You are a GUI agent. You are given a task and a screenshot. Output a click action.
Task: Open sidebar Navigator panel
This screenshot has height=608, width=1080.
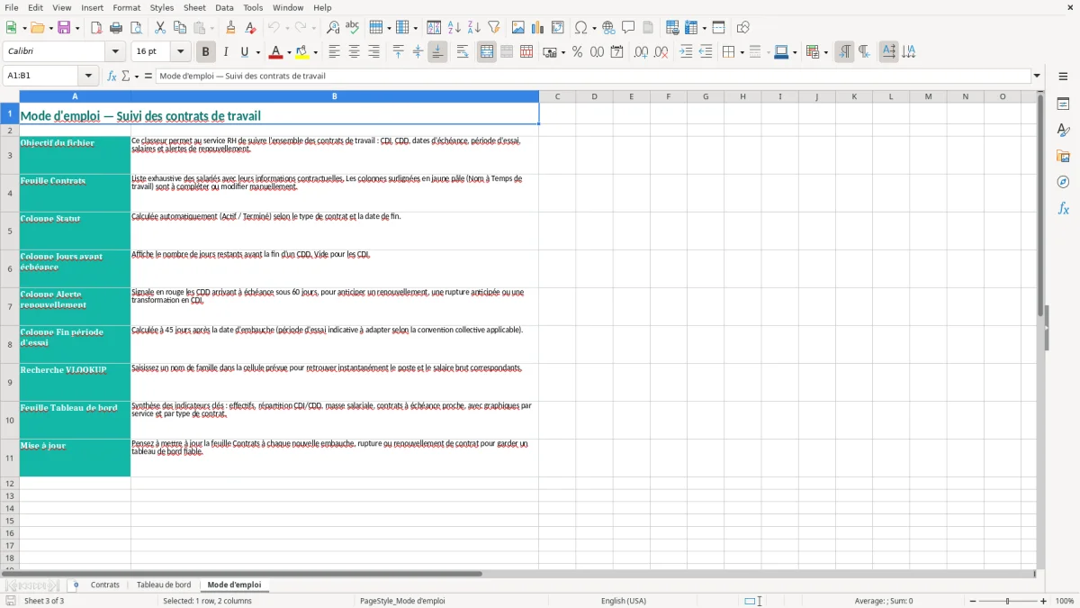1063,182
